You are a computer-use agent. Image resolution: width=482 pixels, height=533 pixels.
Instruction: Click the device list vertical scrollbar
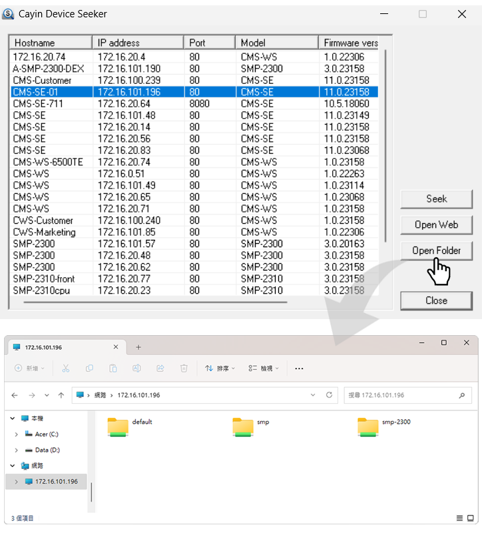pos(385,146)
